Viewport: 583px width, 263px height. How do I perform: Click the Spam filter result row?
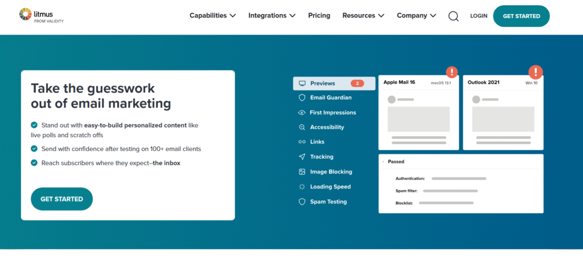coord(437,191)
